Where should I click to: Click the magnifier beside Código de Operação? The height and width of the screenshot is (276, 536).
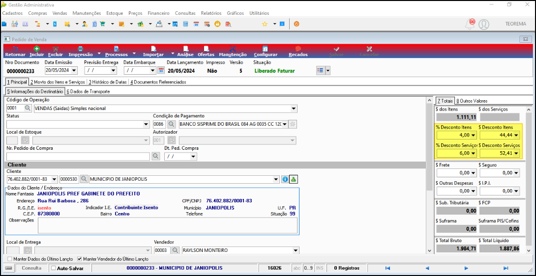28,109
